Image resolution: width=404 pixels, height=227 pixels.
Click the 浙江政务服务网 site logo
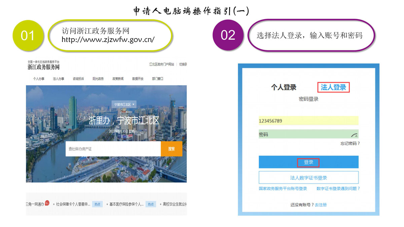[x=43, y=67]
